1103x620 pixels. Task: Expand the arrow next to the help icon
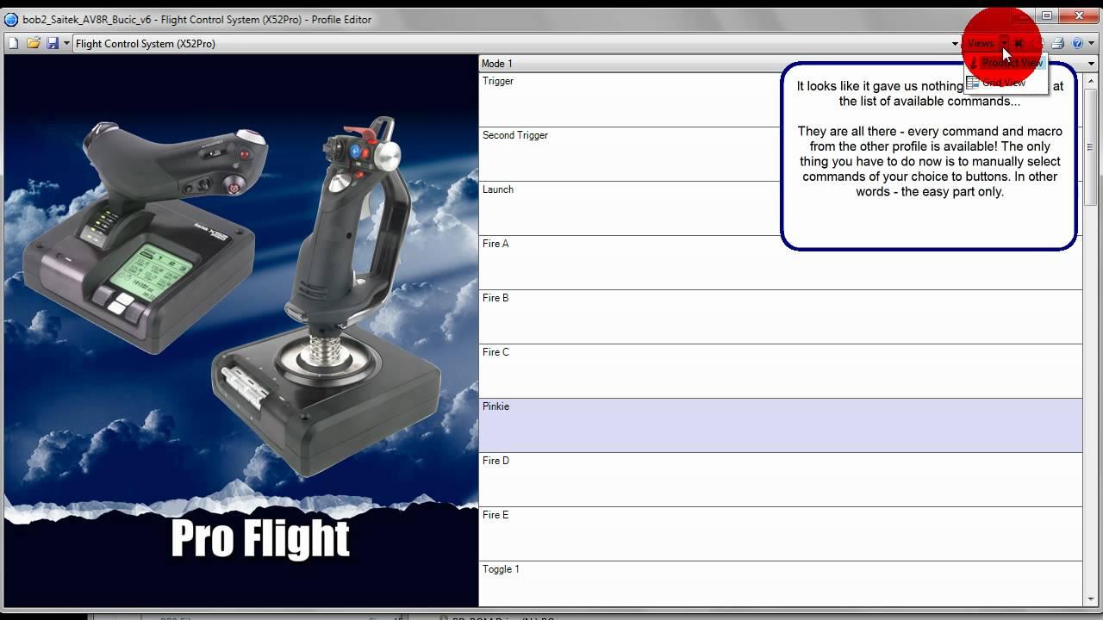tap(1090, 43)
